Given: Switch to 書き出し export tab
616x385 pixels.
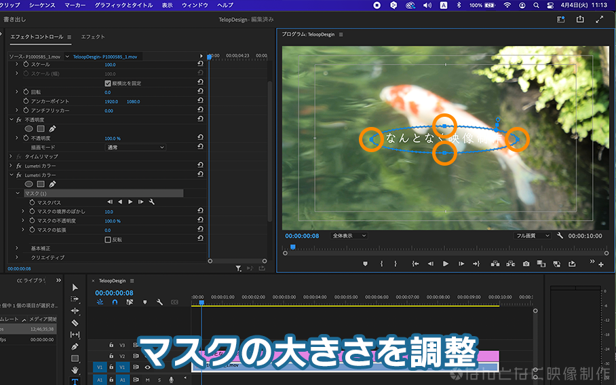Looking at the screenshot, I should tap(14, 19).
